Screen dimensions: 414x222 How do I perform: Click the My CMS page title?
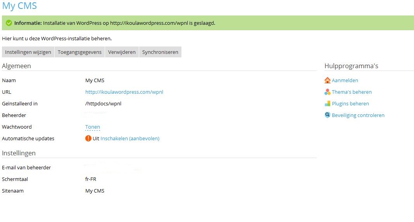coord(19,5)
